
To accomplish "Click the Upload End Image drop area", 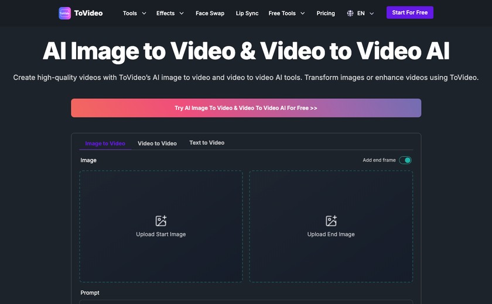I will (331, 226).
